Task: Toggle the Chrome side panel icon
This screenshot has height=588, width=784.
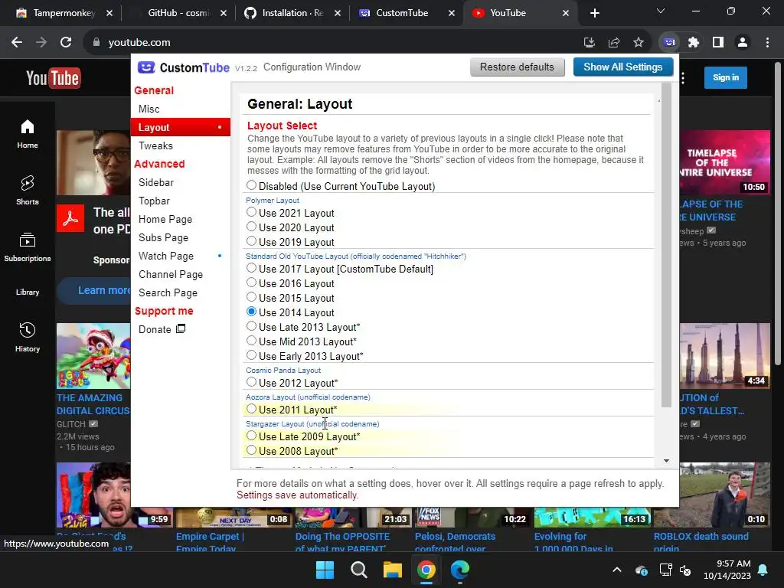Action: (718, 43)
